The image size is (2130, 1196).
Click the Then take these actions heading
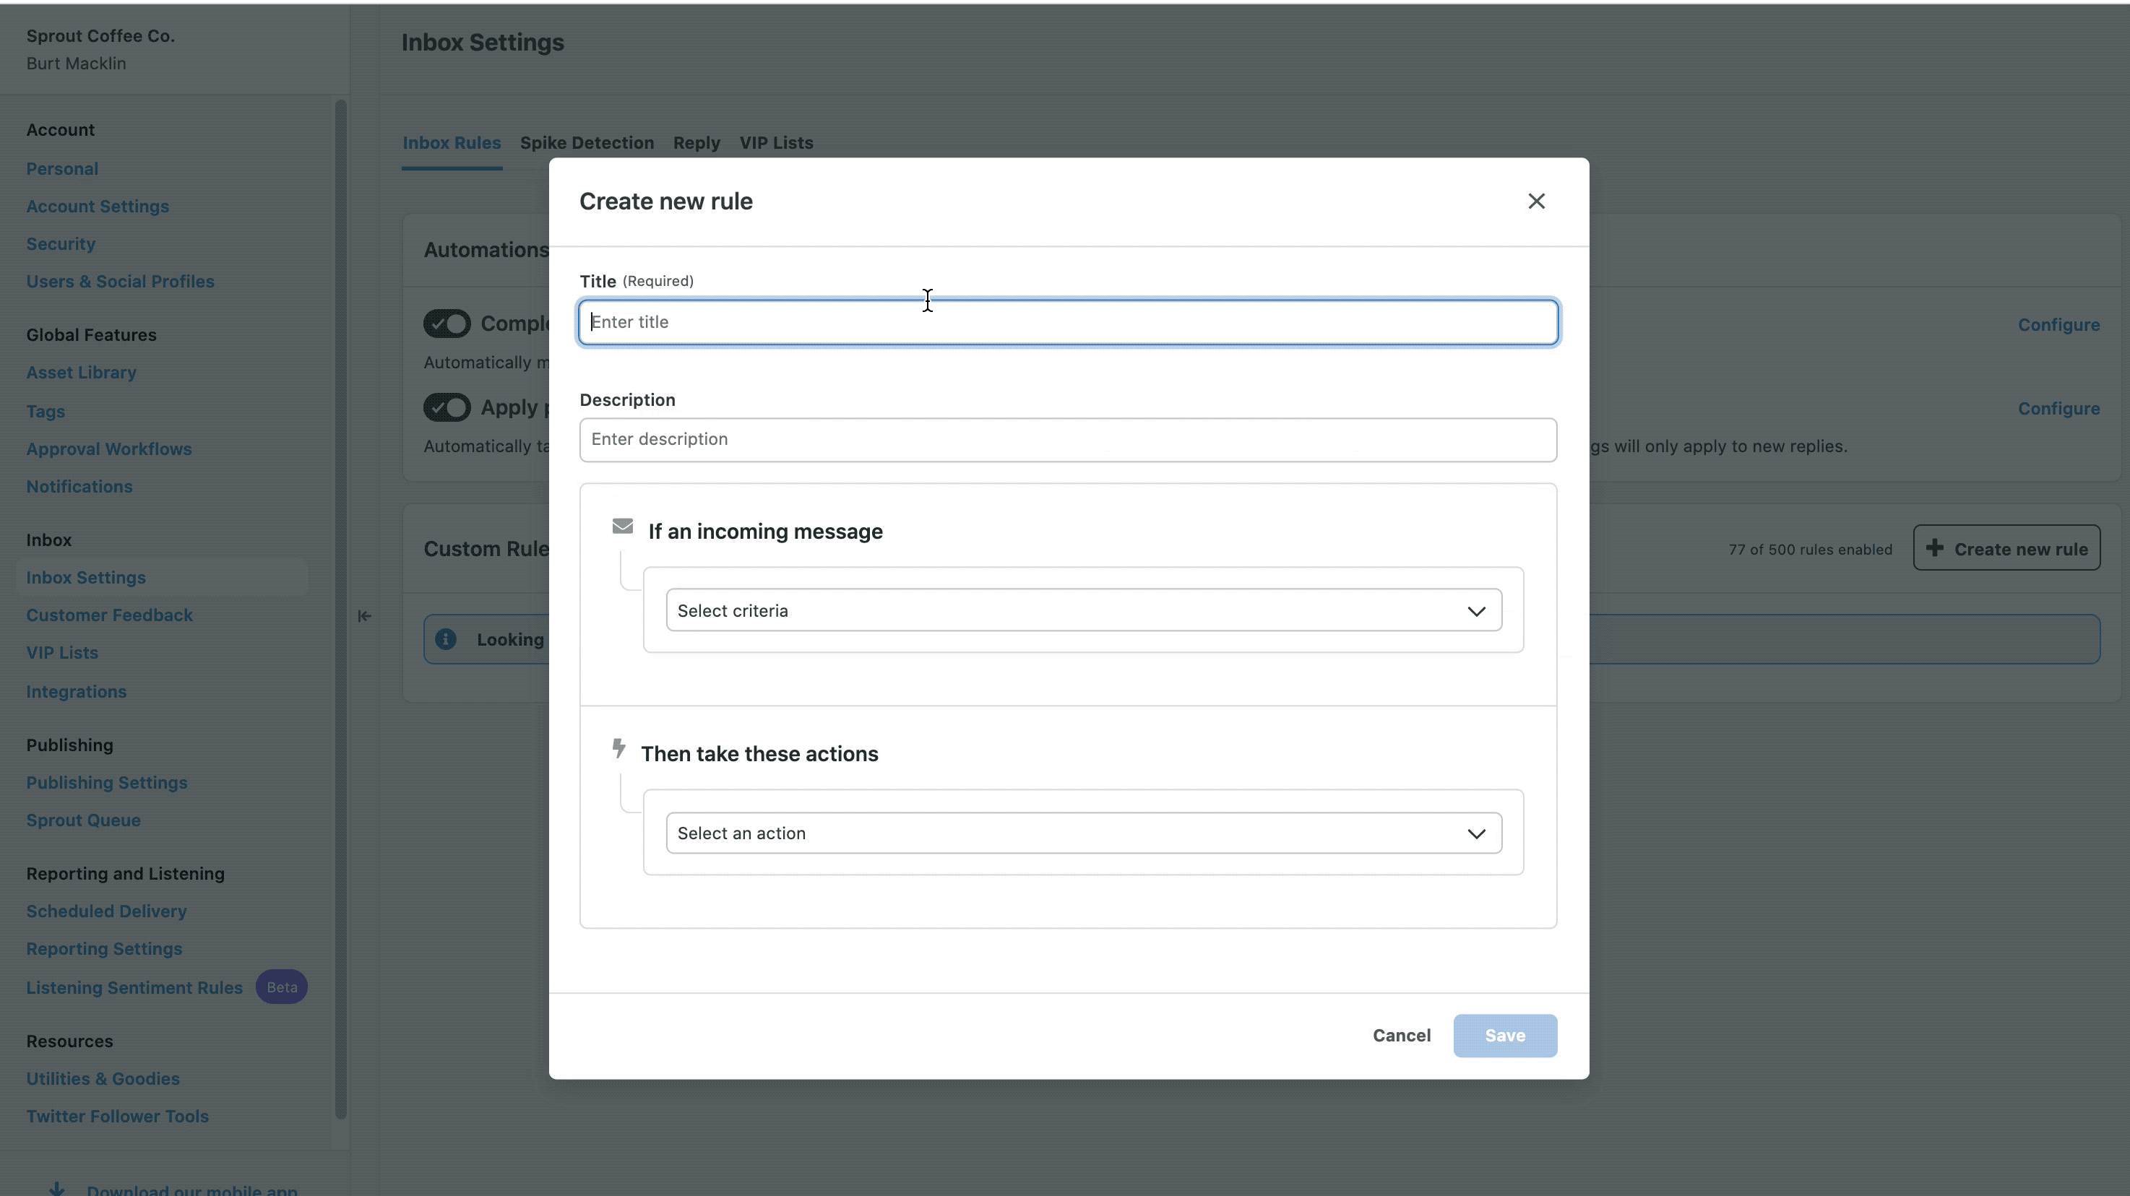coord(759,754)
